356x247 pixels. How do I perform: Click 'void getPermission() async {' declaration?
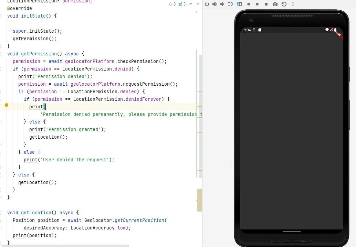click(x=46, y=54)
